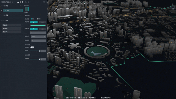Screen dimensions: 176x99
Task: Click plus icon on top layers folder
Action: tap(21, 6)
